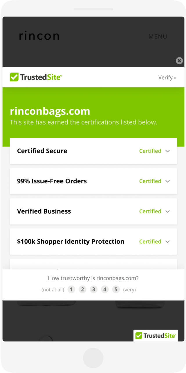Click the rincon logo
The image size is (186, 373).
pyautogui.click(x=39, y=36)
